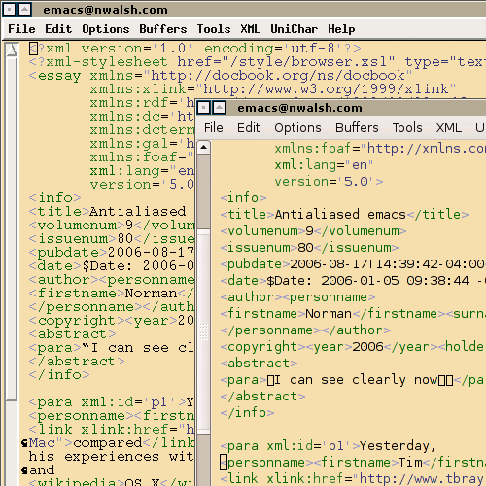The width and height of the screenshot is (486, 486).
Task: Click 'xml-stylesheet href' line in back window
Action: [258, 62]
